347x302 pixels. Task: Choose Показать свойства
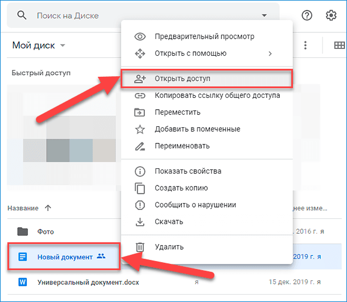pyautogui.click(x=206, y=171)
